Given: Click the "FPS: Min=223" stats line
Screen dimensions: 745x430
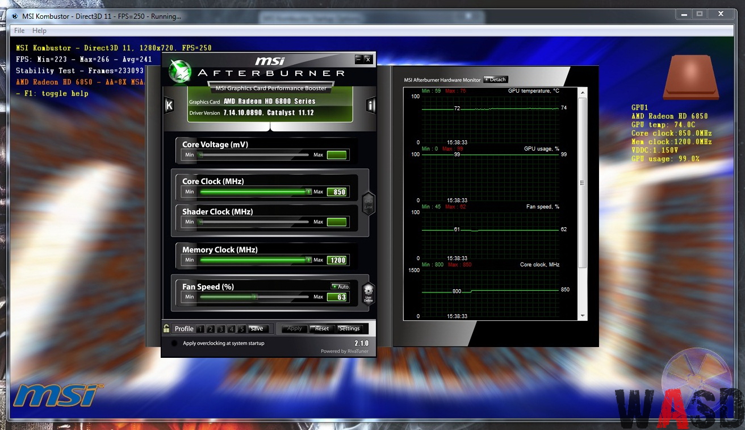Looking at the screenshot, I should point(84,60).
